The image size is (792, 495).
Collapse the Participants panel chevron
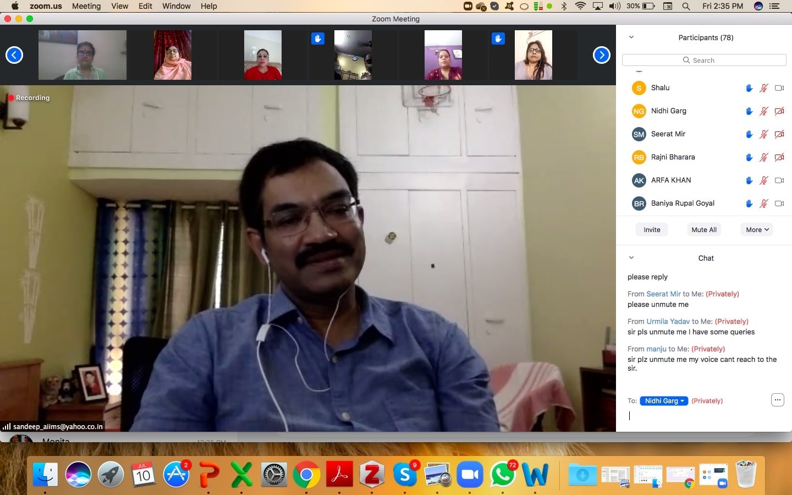pyautogui.click(x=631, y=37)
